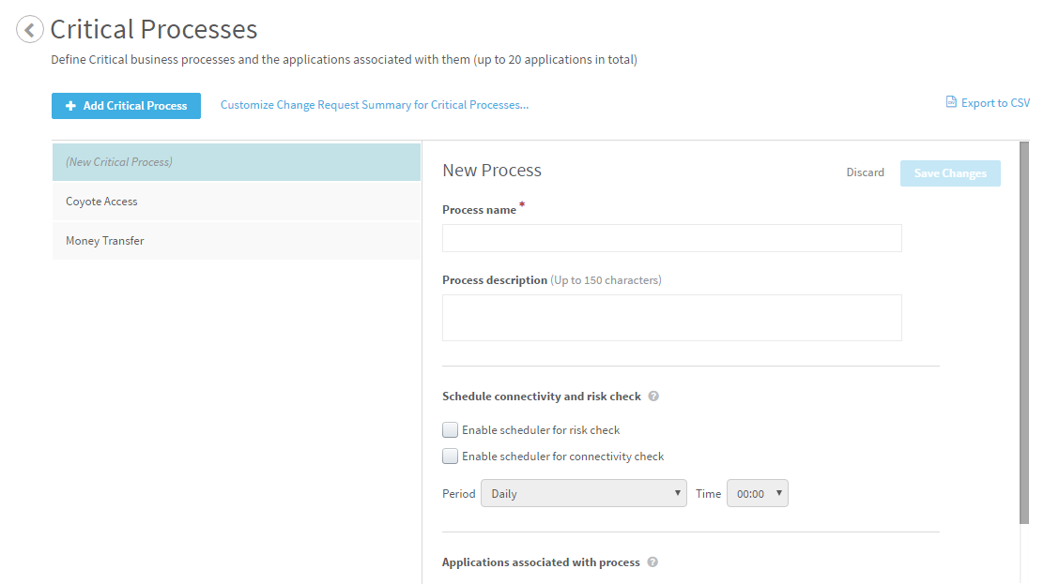Open help icon for Applications associated with process

(x=652, y=562)
